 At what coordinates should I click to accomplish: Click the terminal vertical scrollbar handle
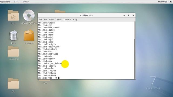135,59
